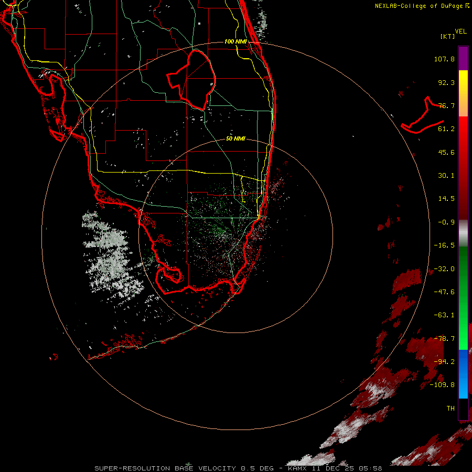Click inside the Lake Okeechobee outline
This screenshot has height=472, width=472.
coord(196,80)
